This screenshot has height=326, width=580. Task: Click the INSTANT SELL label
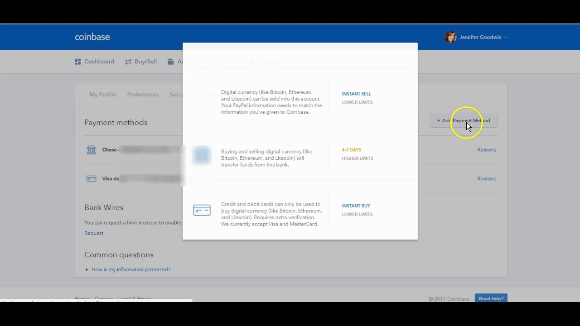(356, 94)
